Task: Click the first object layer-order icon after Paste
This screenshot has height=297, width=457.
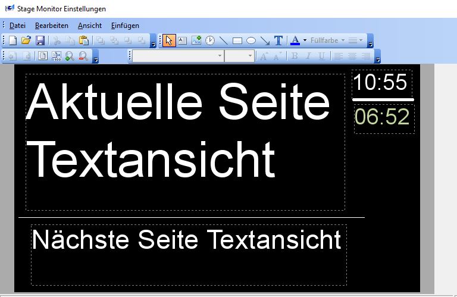Action: 100,40
